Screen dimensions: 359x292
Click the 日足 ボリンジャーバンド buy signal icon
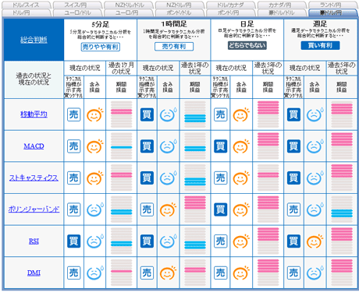point(221,209)
